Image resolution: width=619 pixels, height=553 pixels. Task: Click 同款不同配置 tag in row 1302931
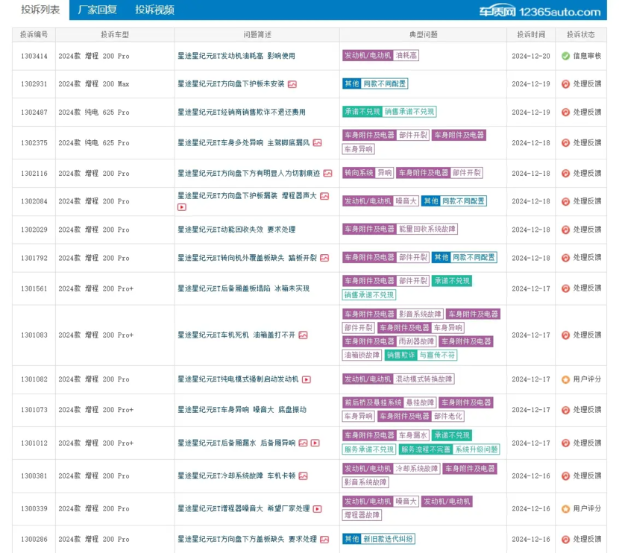coord(385,83)
